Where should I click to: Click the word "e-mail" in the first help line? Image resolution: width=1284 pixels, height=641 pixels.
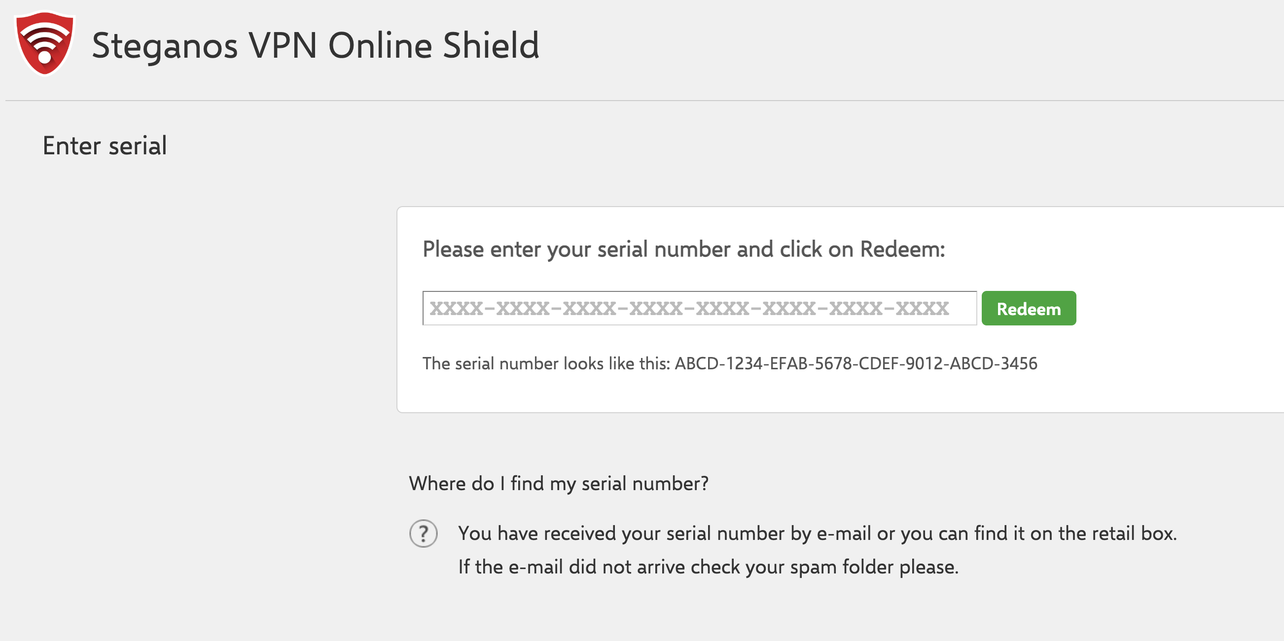click(x=843, y=534)
